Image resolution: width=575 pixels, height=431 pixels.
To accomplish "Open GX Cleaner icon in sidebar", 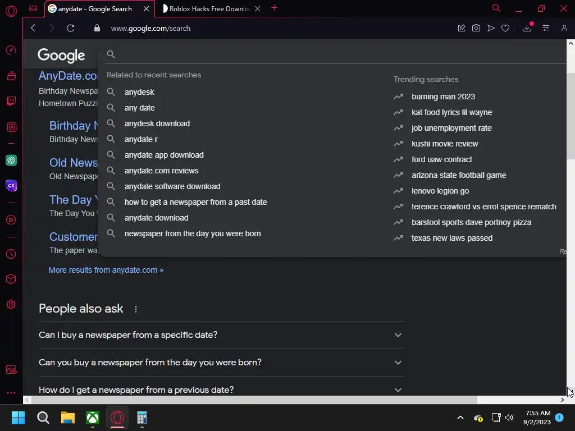I will point(11,76).
